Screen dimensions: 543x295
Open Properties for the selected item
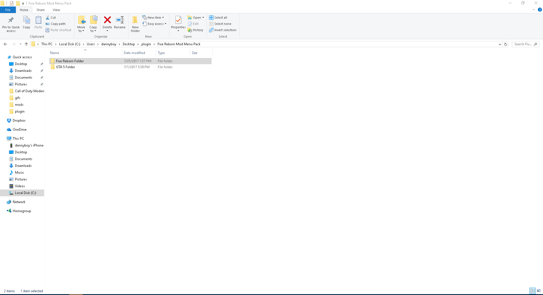178,24
